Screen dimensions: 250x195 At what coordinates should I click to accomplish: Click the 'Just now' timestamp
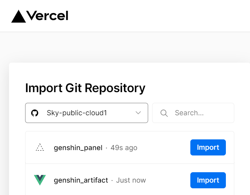[x=131, y=180]
